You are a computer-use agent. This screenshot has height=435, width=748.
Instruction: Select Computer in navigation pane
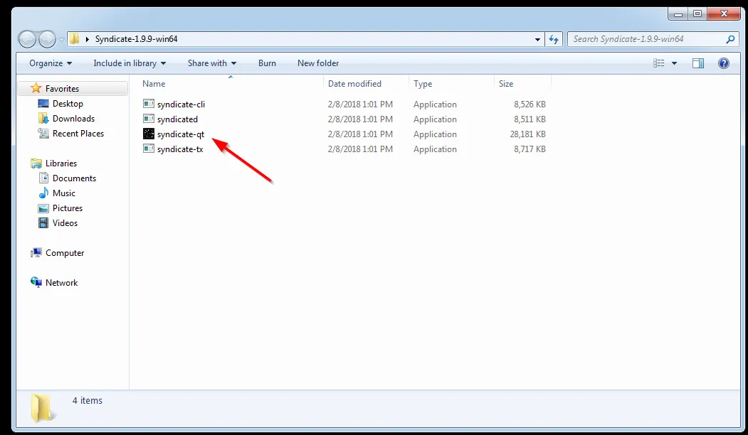coord(65,252)
